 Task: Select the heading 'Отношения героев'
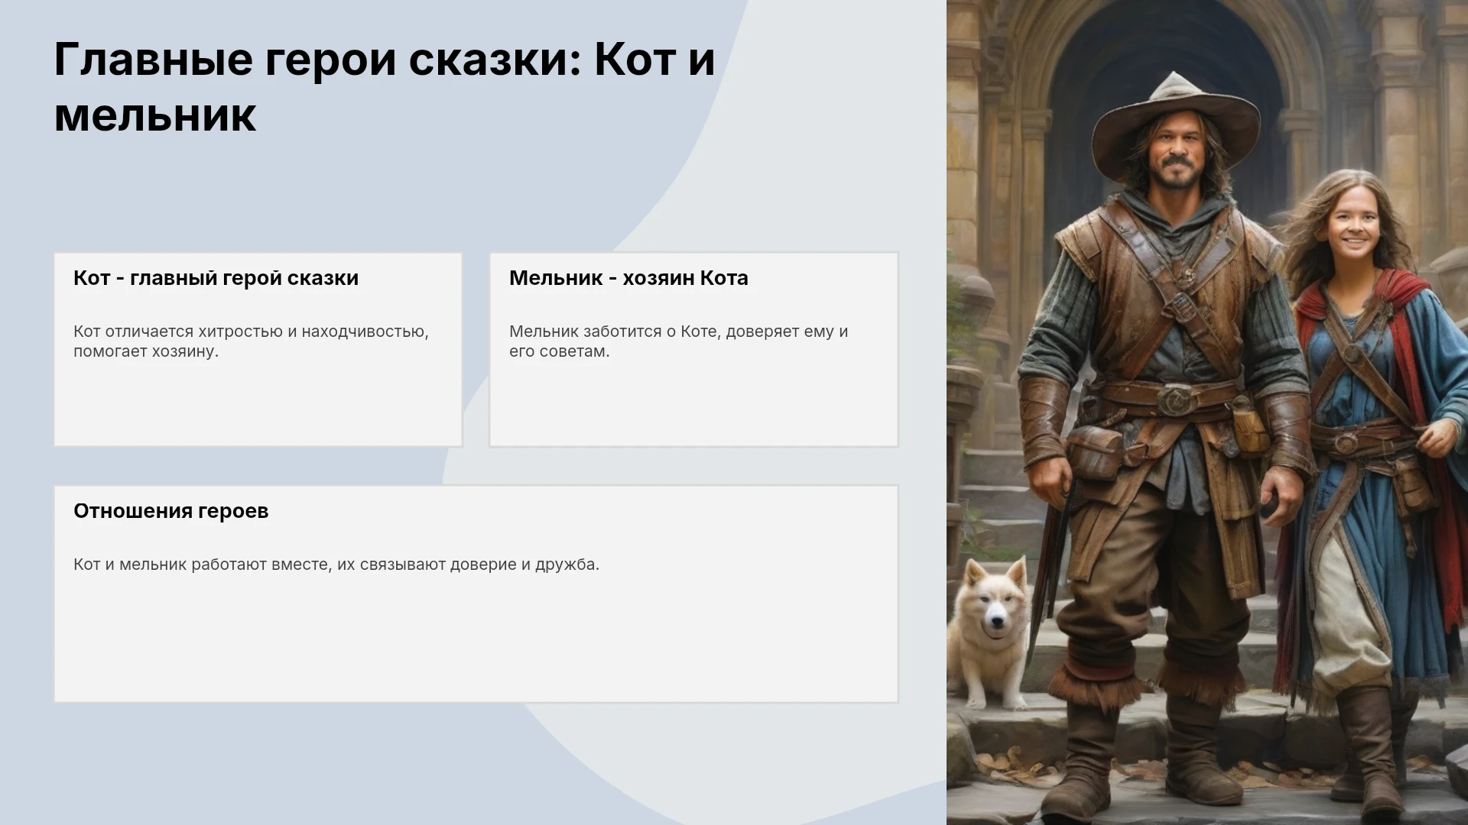(x=171, y=511)
